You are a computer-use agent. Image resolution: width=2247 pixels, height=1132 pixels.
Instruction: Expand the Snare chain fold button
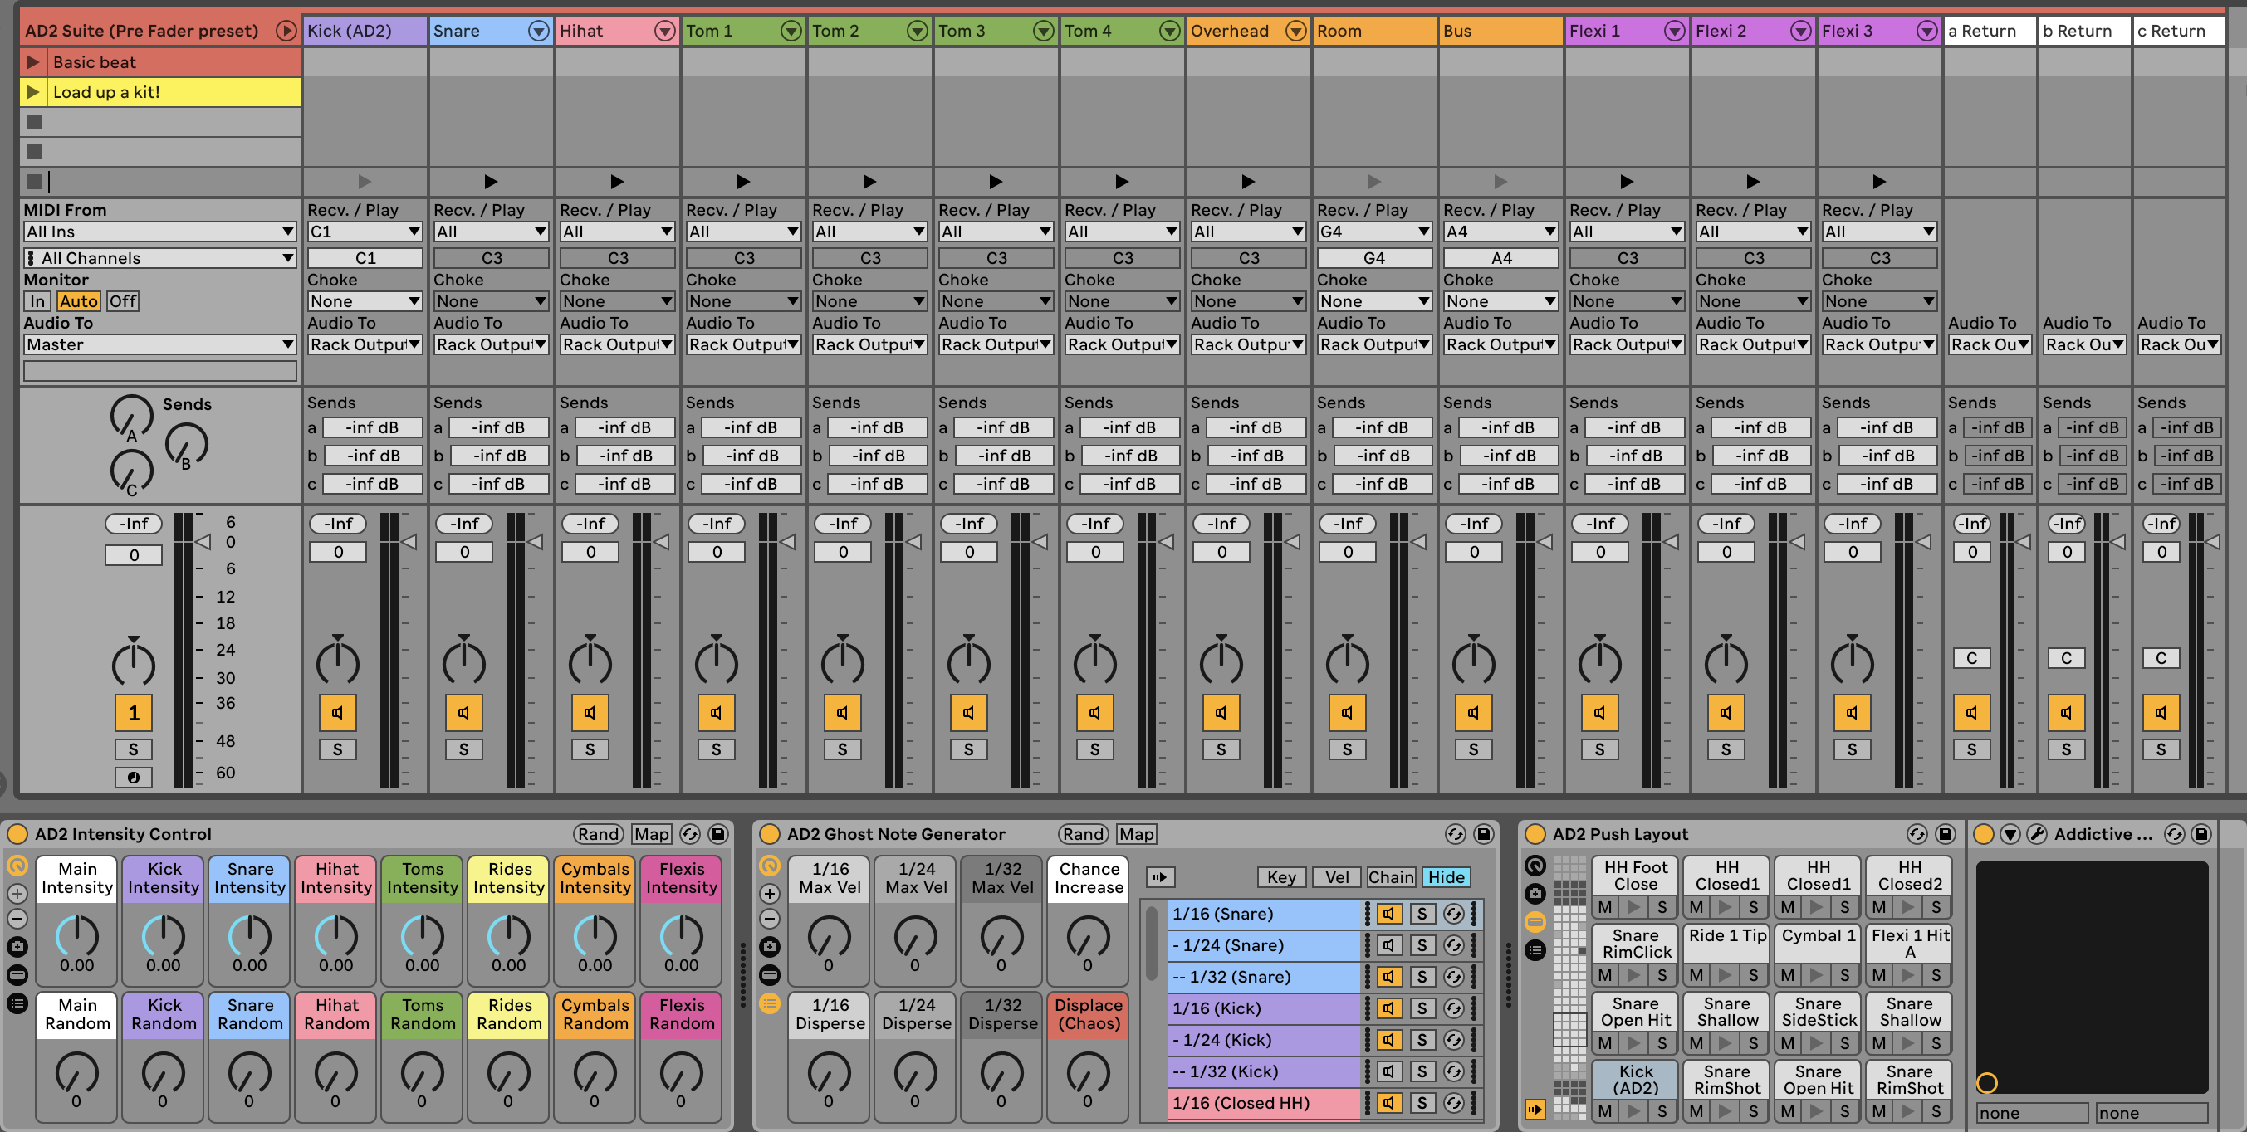point(539,31)
